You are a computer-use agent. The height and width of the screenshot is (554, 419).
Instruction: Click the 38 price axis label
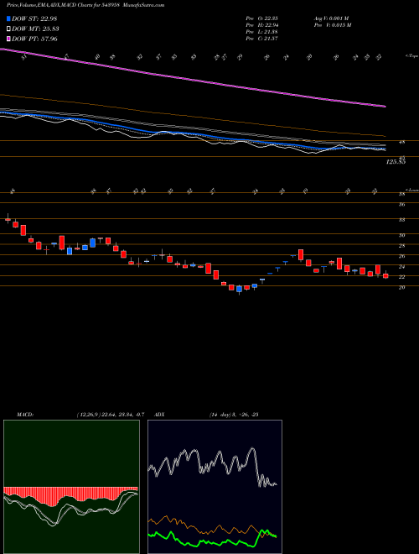(401, 194)
